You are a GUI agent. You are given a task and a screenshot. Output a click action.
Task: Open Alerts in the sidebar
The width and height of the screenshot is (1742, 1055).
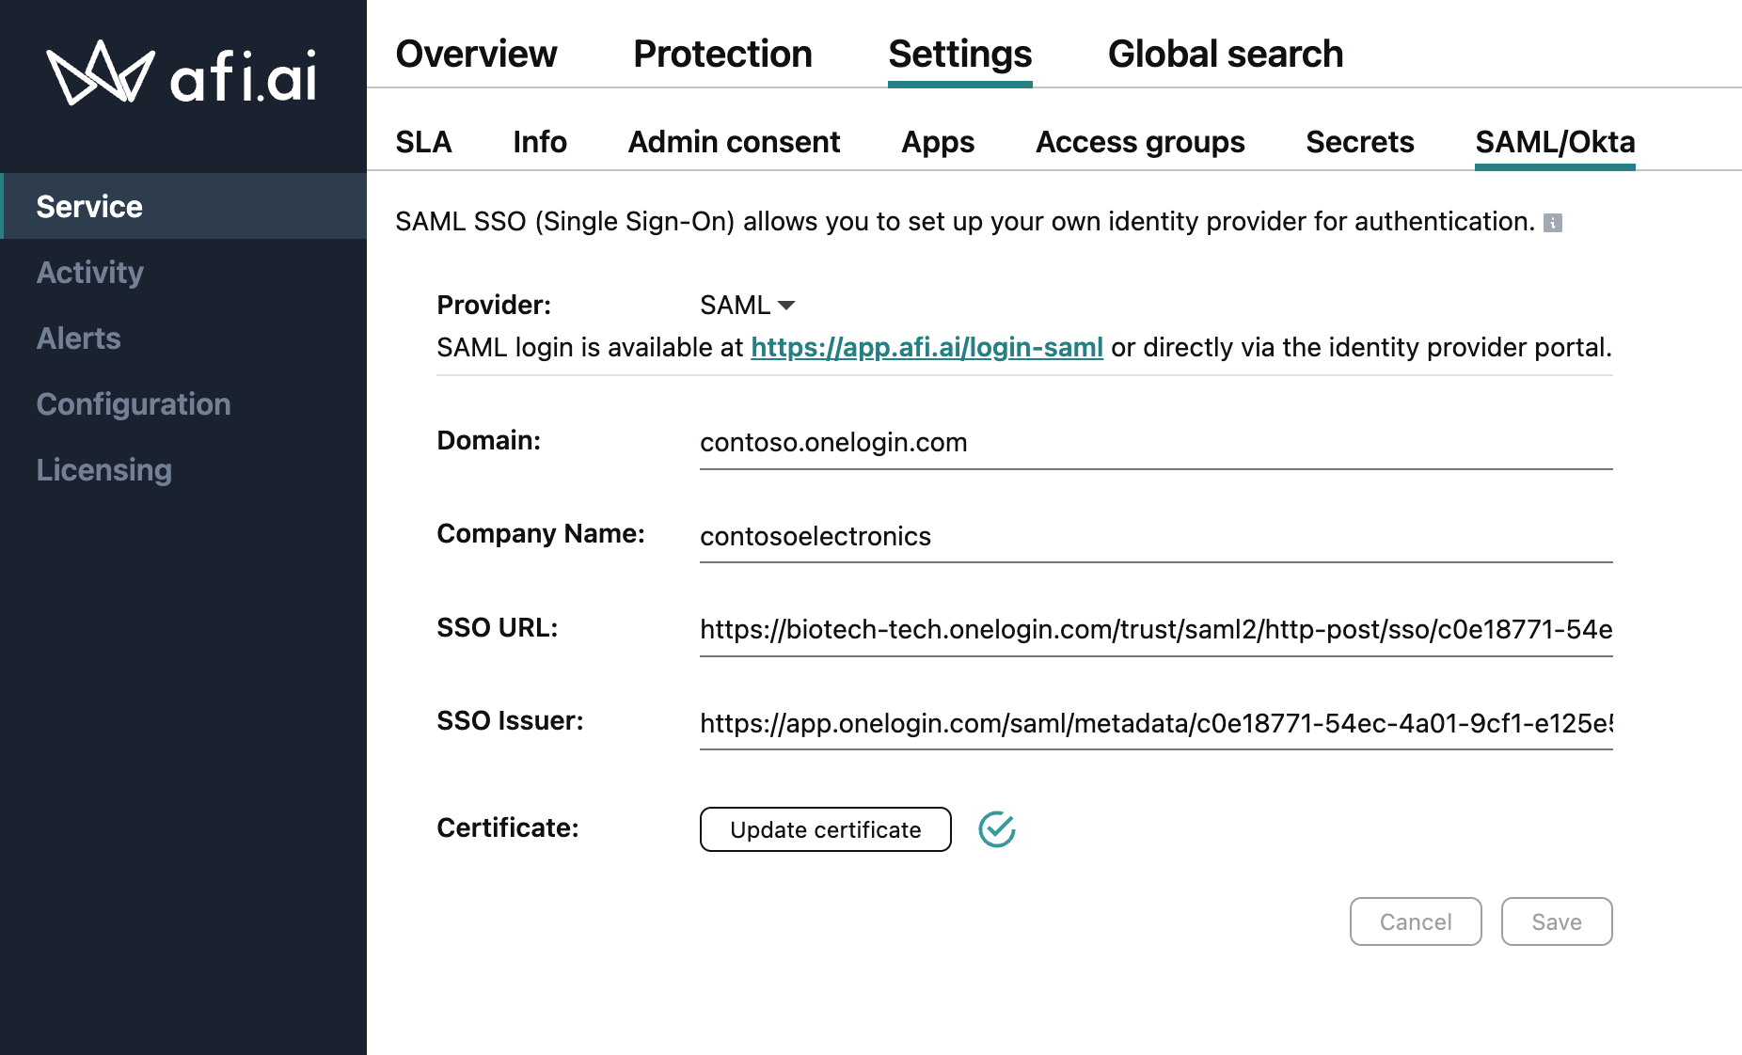183,338
